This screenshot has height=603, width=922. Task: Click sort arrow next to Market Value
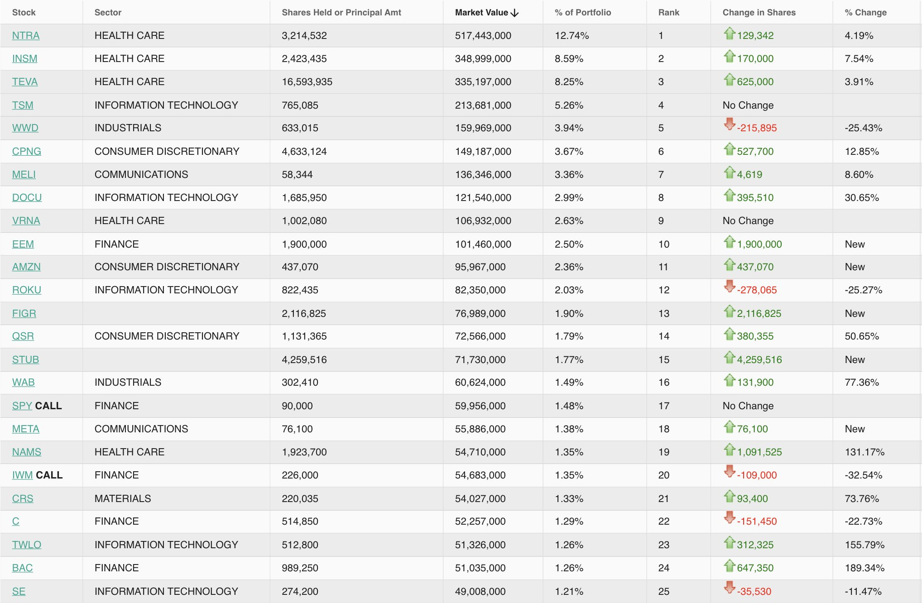tap(514, 13)
